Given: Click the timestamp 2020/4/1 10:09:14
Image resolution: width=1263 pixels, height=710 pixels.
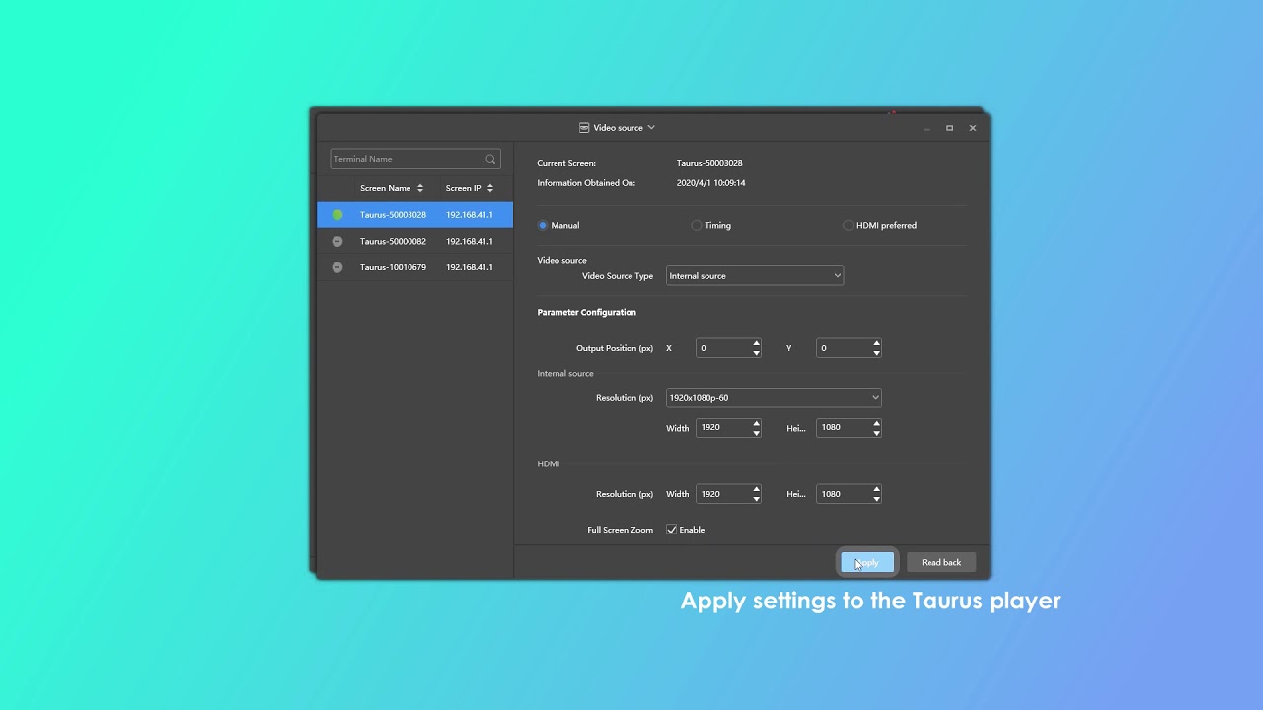Looking at the screenshot, I should [710, 183].
